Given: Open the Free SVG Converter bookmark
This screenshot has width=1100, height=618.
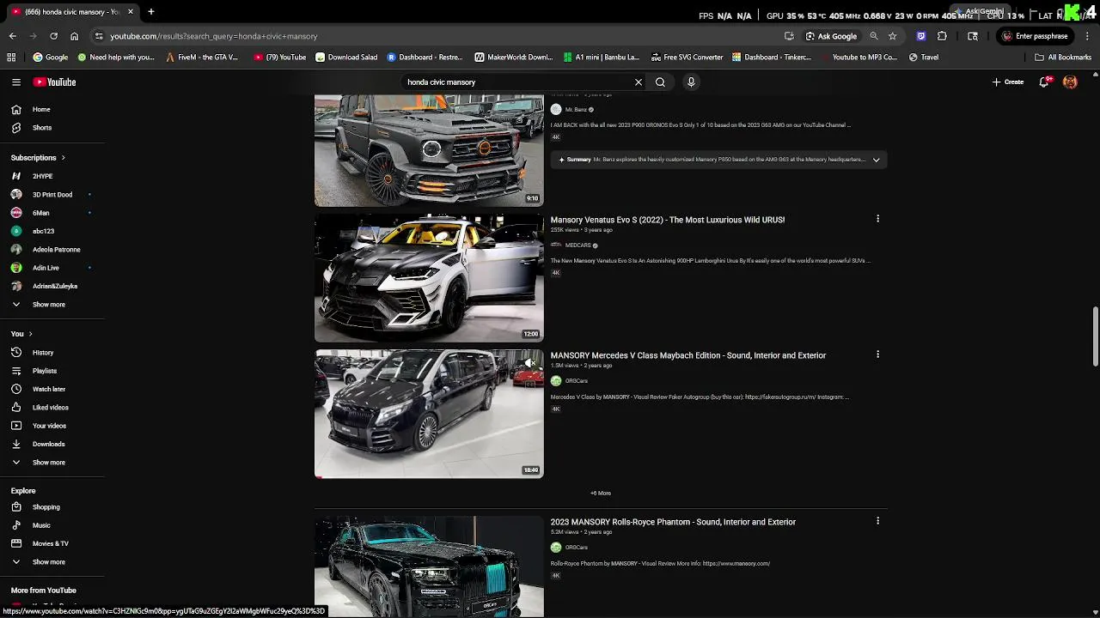Looking at the screenshot, I should pos(686,57).
